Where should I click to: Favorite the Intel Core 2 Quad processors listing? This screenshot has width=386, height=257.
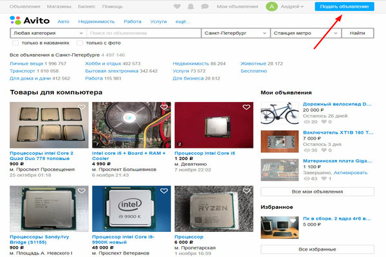click(x=82, y=107)
